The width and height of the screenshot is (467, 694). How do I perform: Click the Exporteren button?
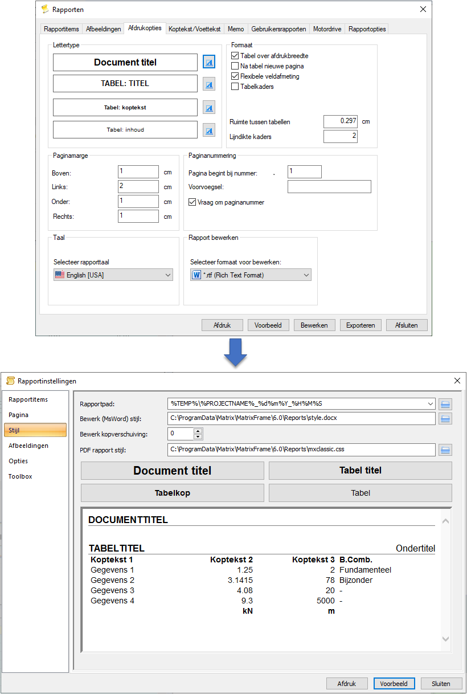361,325
